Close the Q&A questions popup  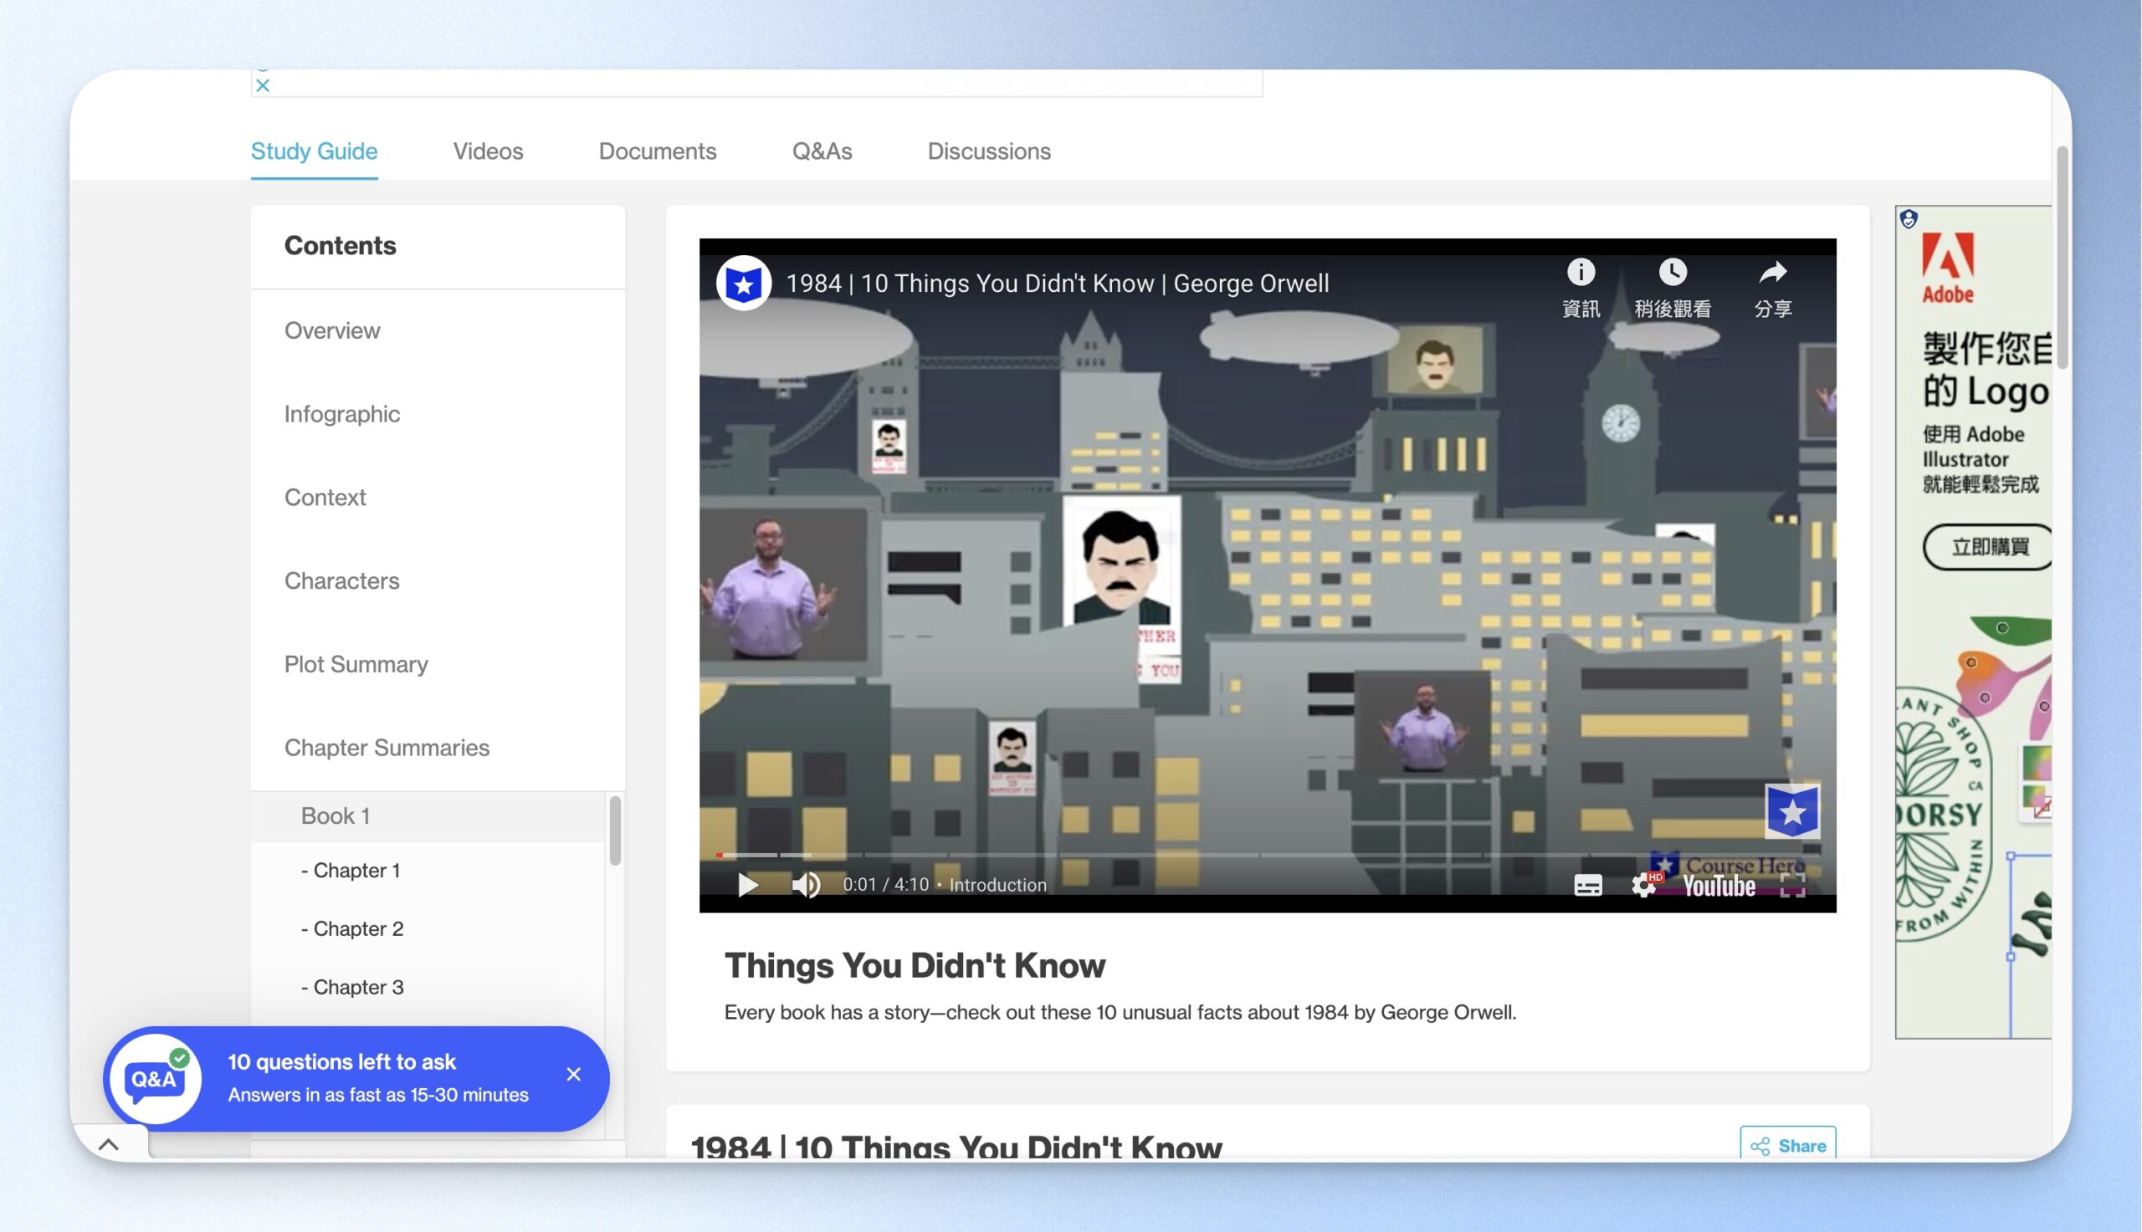[574, 1074]
